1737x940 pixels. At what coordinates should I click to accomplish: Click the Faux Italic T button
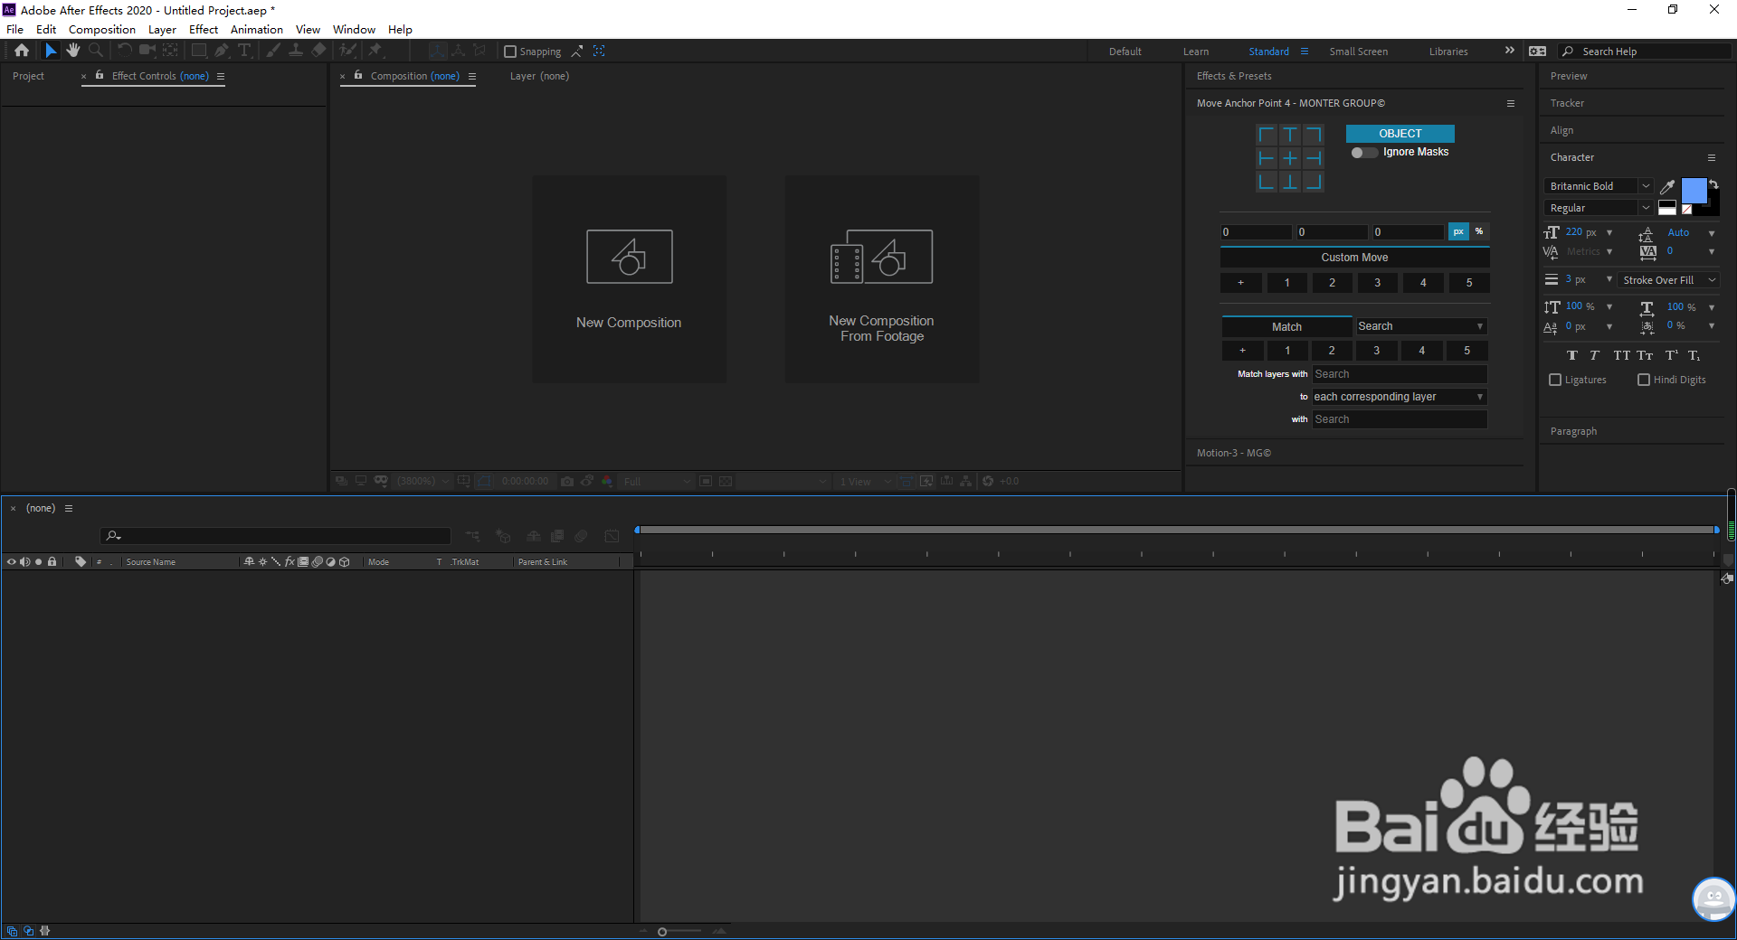pos(1594,355)
